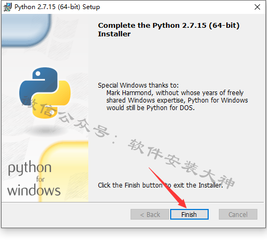Click the Finish button
This screenshot has width=267, height=241.
189,214
